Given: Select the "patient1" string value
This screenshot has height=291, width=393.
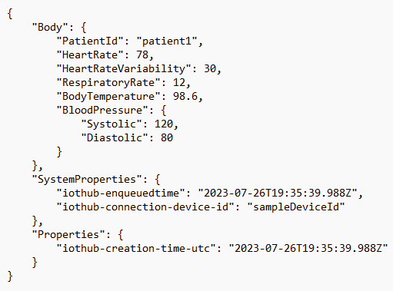Looking at the screenshot, I should click(167, 41).
